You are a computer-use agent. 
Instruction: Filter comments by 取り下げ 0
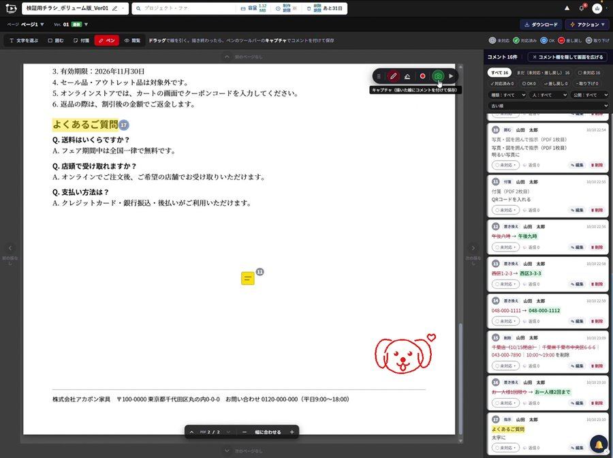pos(587,83)
